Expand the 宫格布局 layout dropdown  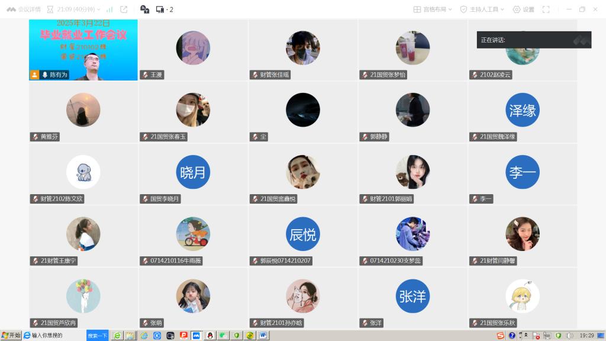click(433, 9)
